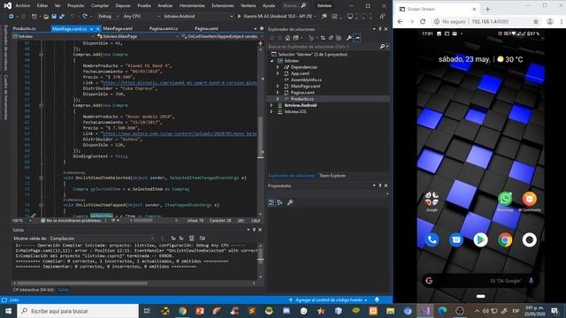Open Phone dialer app on phone stream

[432, 239]
